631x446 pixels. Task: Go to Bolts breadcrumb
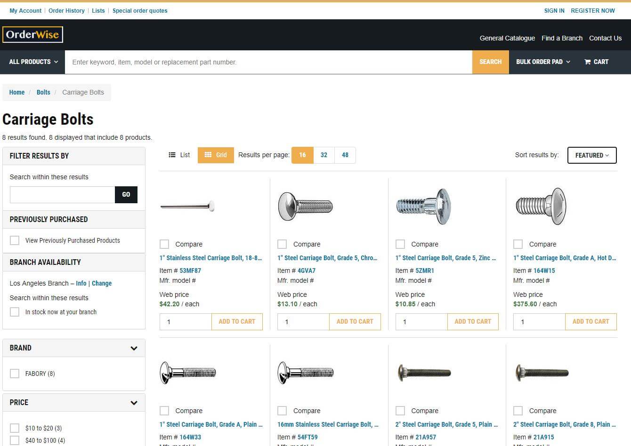point(43,92)
